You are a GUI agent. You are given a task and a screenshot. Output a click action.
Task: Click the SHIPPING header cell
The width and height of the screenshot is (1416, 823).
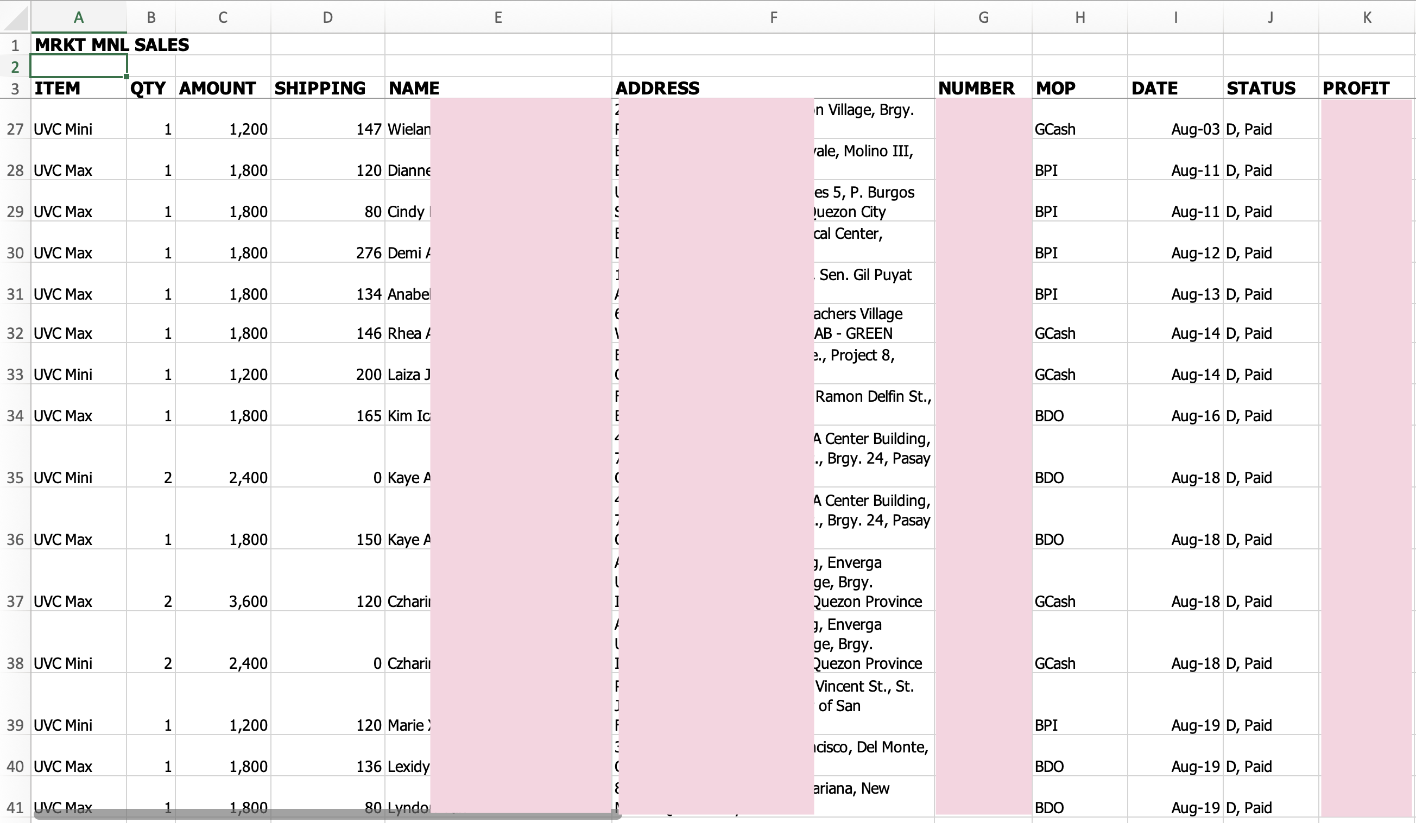point(320,88)
